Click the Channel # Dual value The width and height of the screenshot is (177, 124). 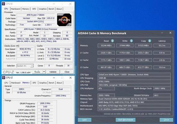click(61, 89)
